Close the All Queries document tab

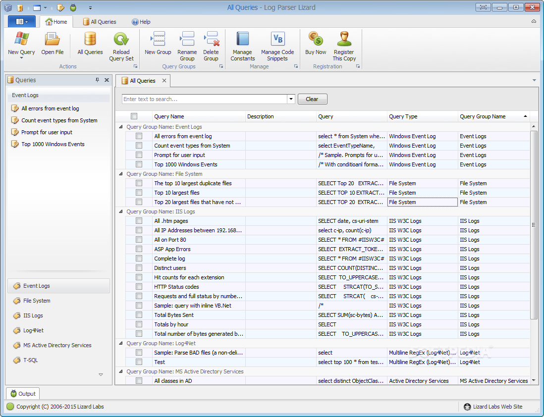pos(164,81)
